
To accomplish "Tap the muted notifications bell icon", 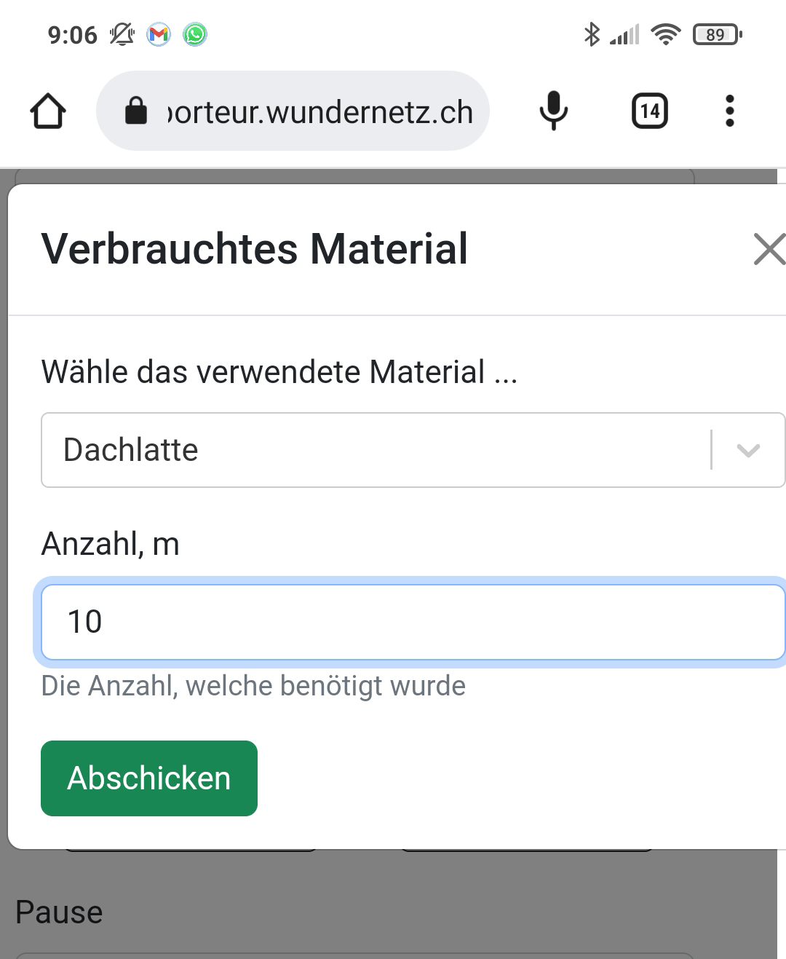I will pyautogui.click(x=122, y=34).
